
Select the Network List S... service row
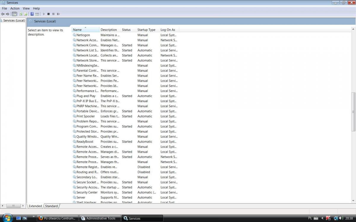125,50
